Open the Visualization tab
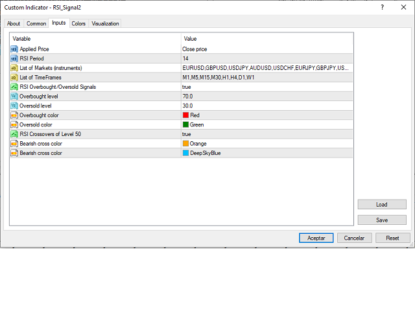The height and width of the screenshot is (311, 415). click(105, 24)
